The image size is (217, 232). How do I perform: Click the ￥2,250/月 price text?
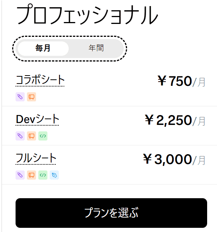click(175, 120)
